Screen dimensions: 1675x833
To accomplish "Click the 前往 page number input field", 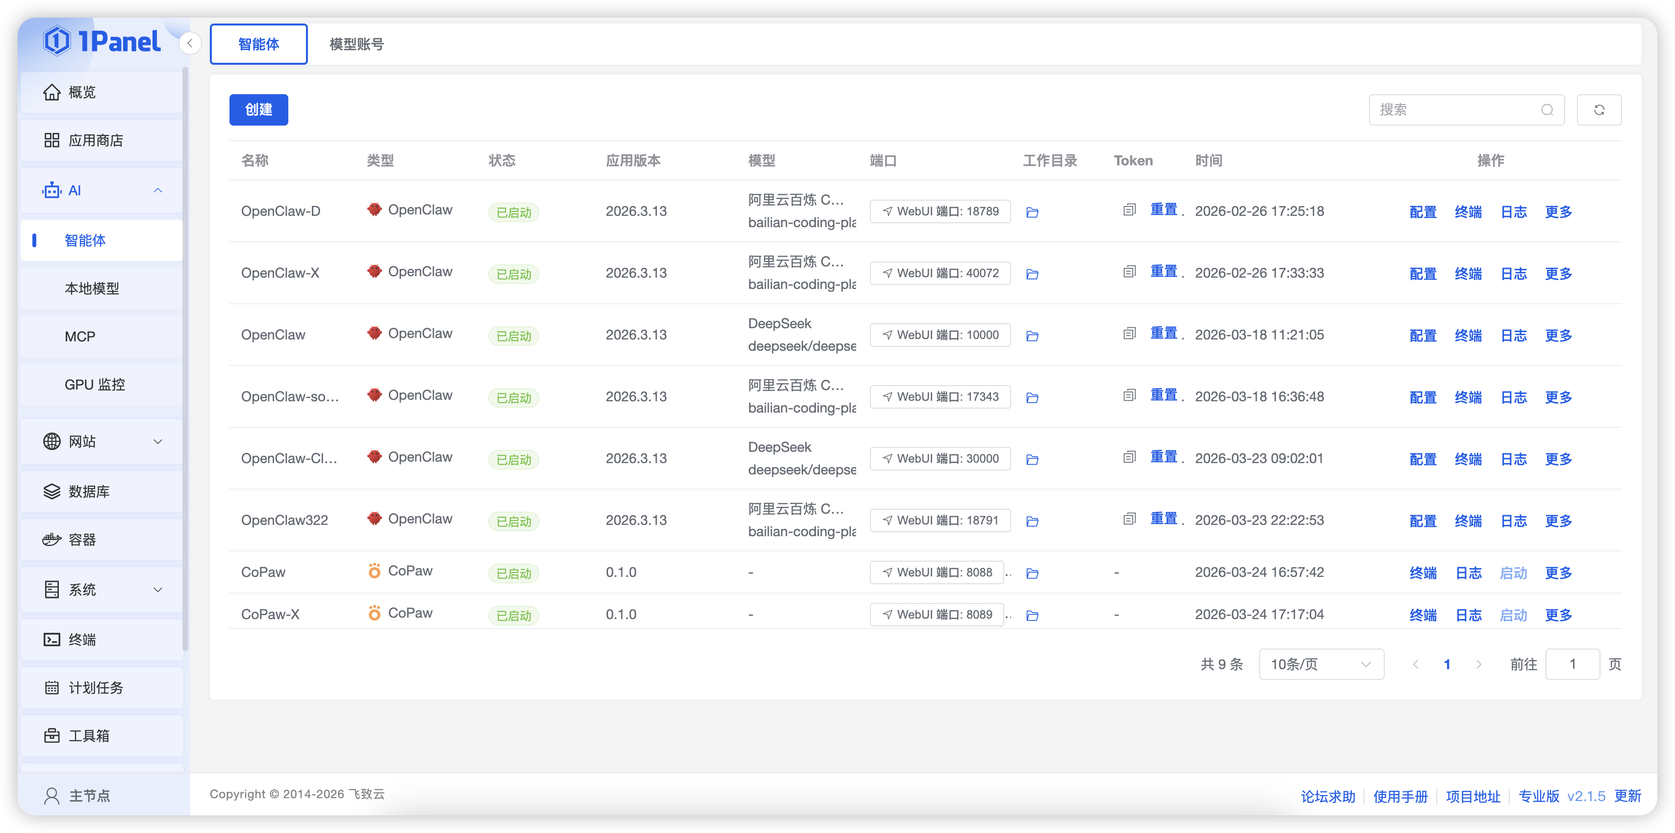I will 1572,664.
